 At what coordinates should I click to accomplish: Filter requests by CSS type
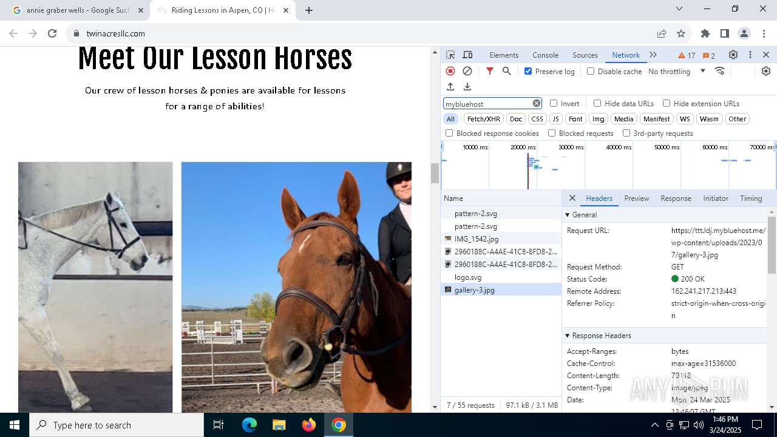[537, 119]
